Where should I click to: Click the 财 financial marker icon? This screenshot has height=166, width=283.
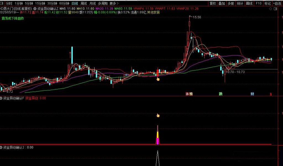tap(252, 94)
